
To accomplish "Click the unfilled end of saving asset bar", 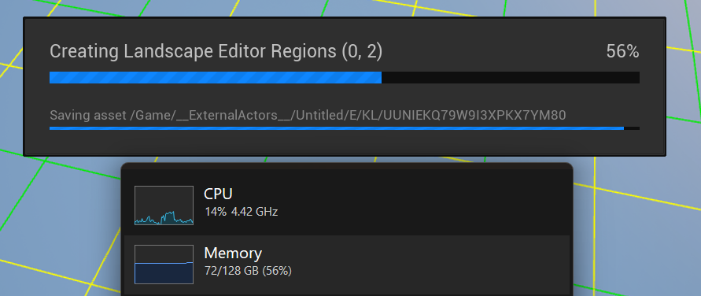I will 632,128.
